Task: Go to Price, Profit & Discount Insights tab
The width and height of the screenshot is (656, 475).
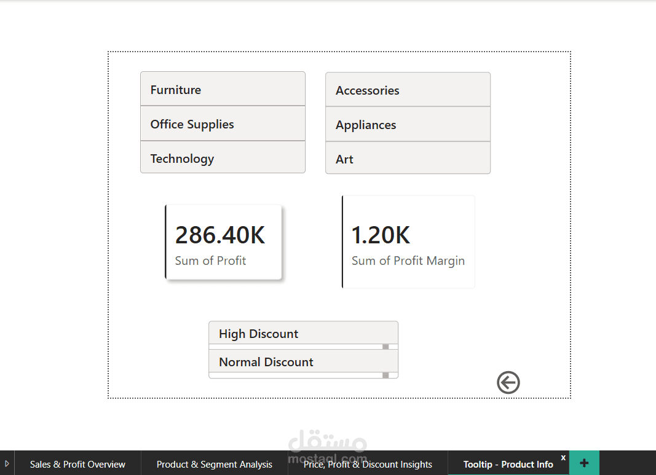Action: pyautogui.click(x=368, y=465)
